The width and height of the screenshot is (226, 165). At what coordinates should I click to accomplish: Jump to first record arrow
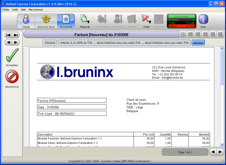pos(8,35)
